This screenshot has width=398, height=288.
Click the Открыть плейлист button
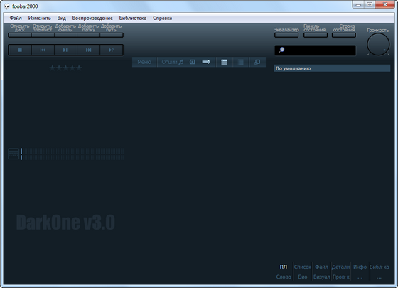click(43, 35)
